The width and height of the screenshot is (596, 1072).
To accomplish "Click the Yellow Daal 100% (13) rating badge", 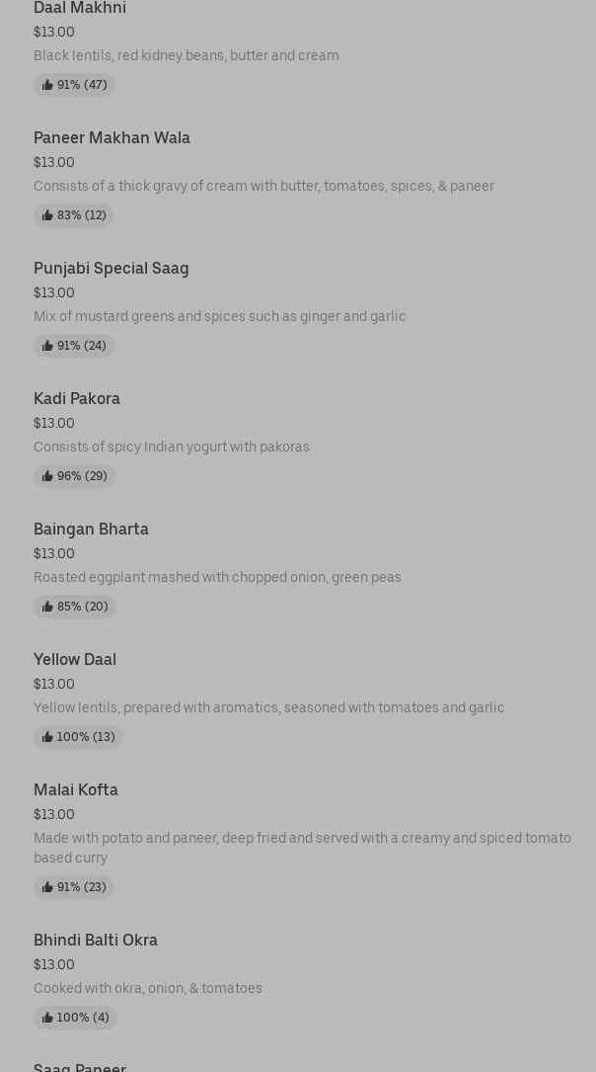I will pyautogui.click(x=78, y=737).
